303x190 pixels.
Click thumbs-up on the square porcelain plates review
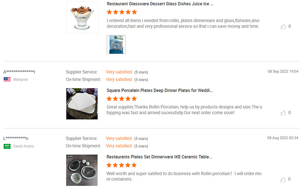point(283,113)
